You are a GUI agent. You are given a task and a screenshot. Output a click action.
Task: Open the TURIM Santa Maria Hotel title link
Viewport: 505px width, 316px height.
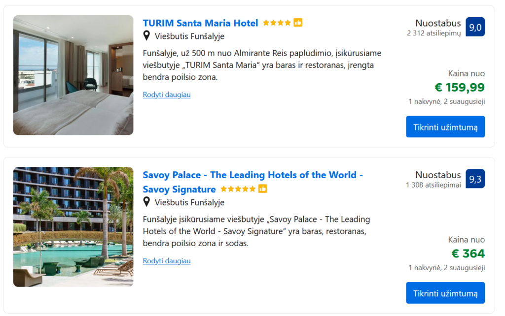coord(200,23)
